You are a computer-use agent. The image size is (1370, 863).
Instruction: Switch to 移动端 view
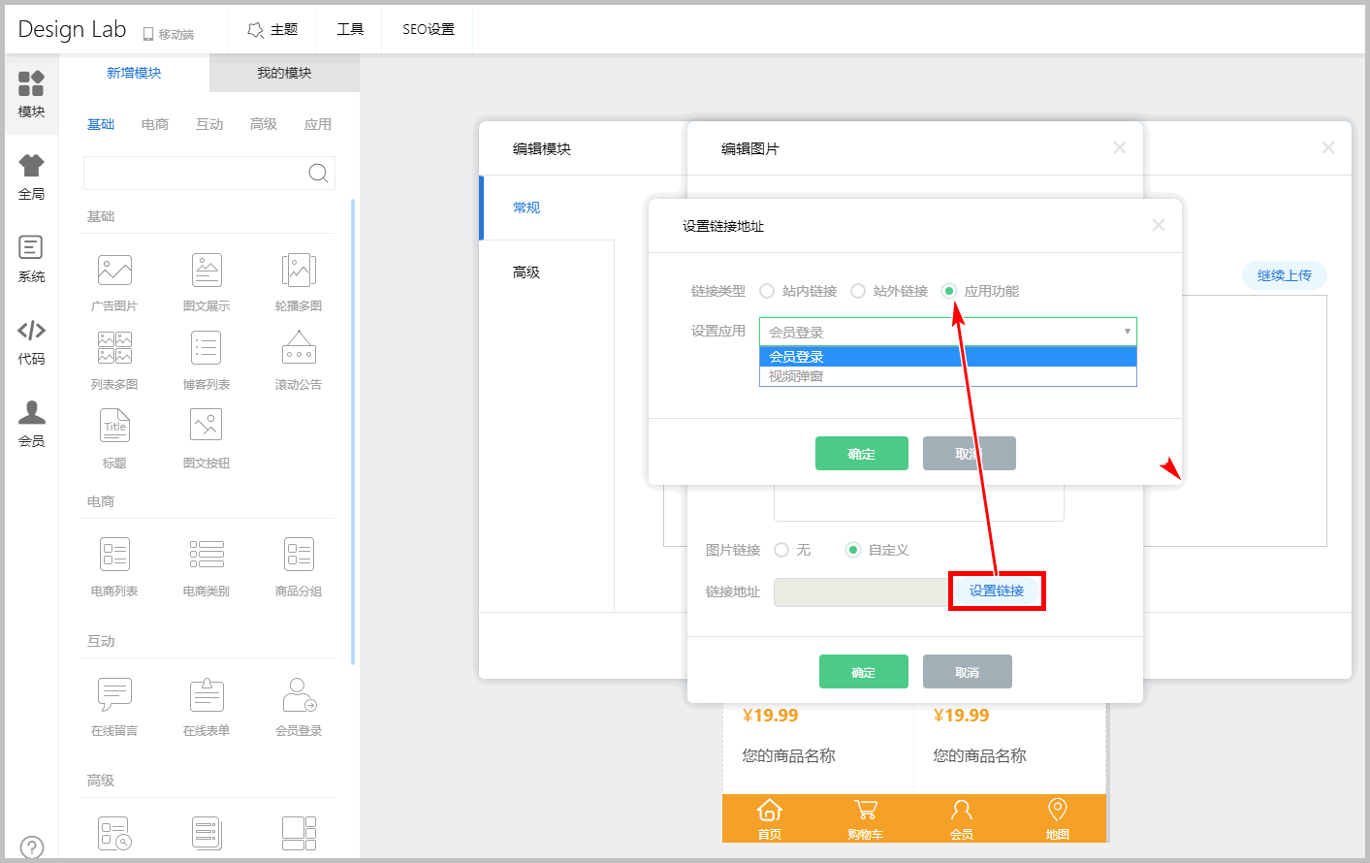169,34
